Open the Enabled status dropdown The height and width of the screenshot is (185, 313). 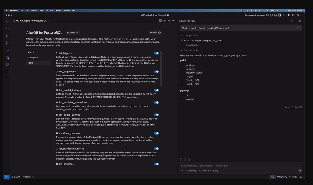[x=72, y=32]
